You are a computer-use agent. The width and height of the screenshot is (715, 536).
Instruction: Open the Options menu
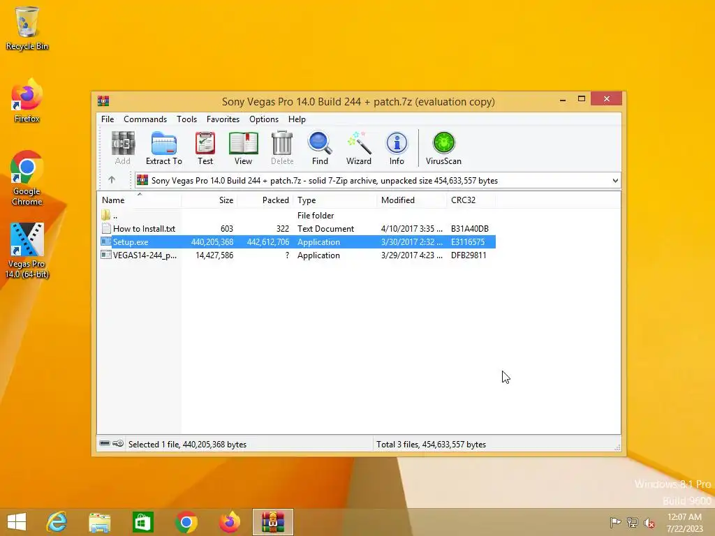coord(263,119)
